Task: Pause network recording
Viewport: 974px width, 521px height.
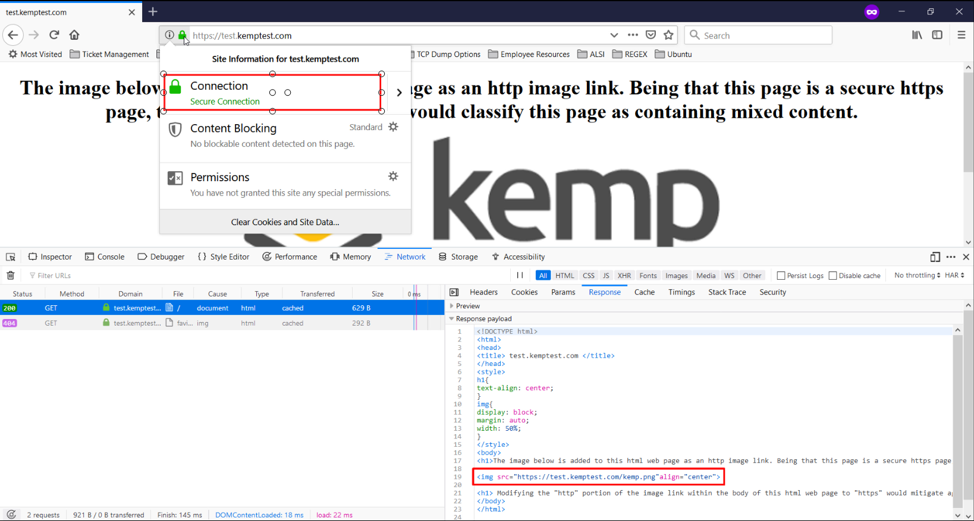Action: (x=520, y=276)
